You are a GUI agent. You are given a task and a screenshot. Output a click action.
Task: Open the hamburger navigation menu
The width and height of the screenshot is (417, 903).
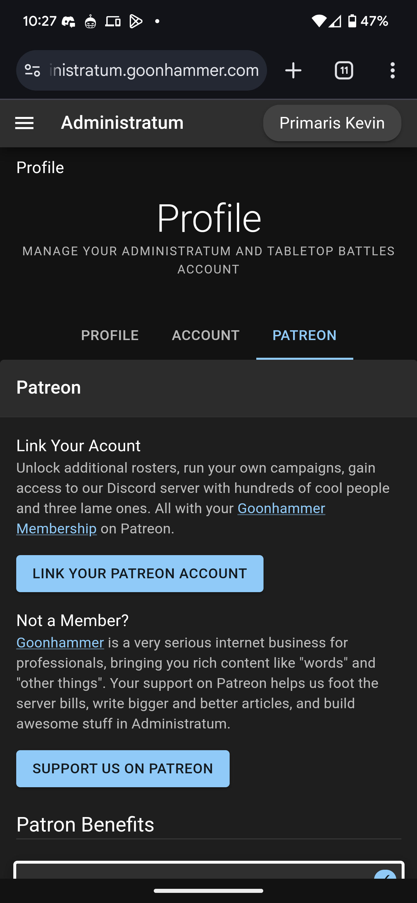(x=24, y=123)
